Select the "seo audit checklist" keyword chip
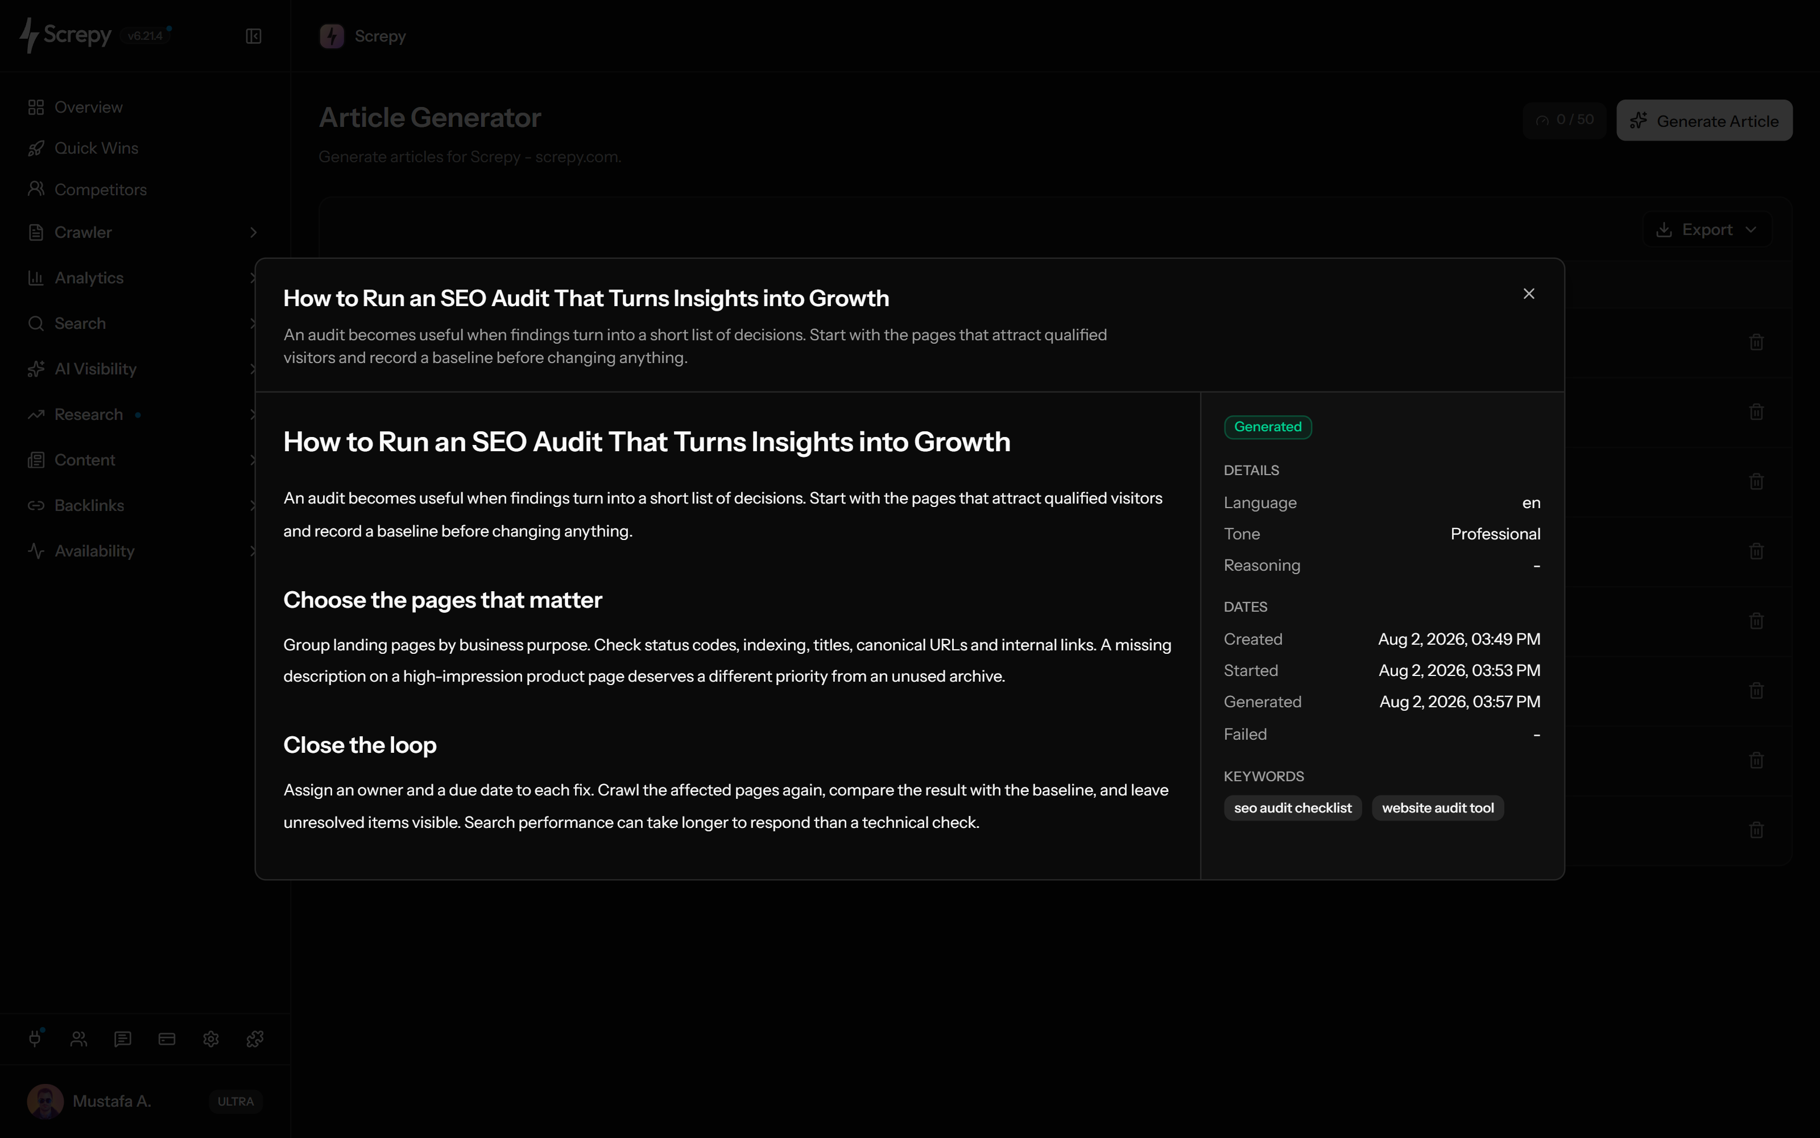The image size is (1820, 1138). [1292, 807]
